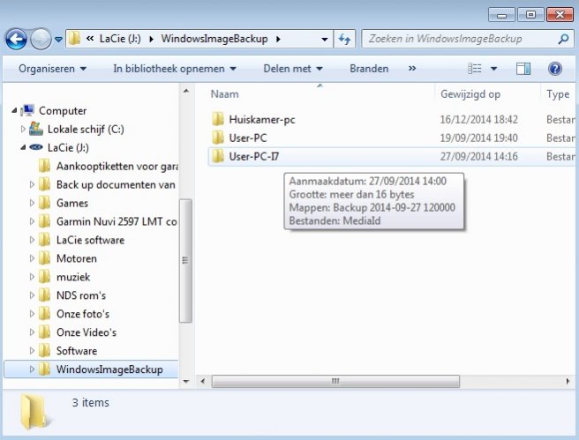This screenshot has height=440, width=579.
Task: Select Computer in navigation tree
Action: coord(63,110)
